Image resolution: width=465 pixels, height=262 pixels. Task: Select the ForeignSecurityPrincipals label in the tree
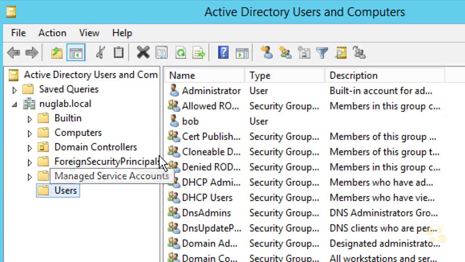(107, 162)
